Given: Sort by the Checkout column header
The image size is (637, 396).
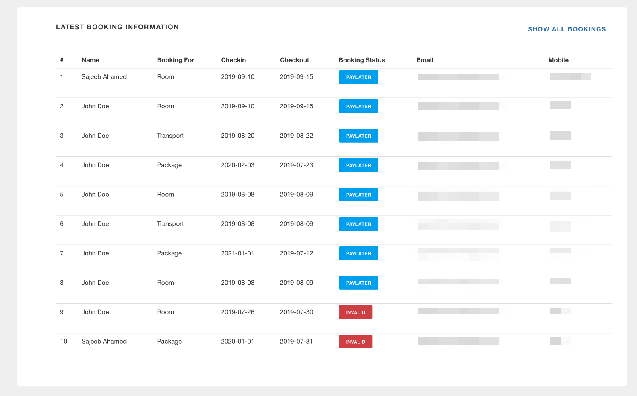Looking at the screenshot, I should coord(295,60).
